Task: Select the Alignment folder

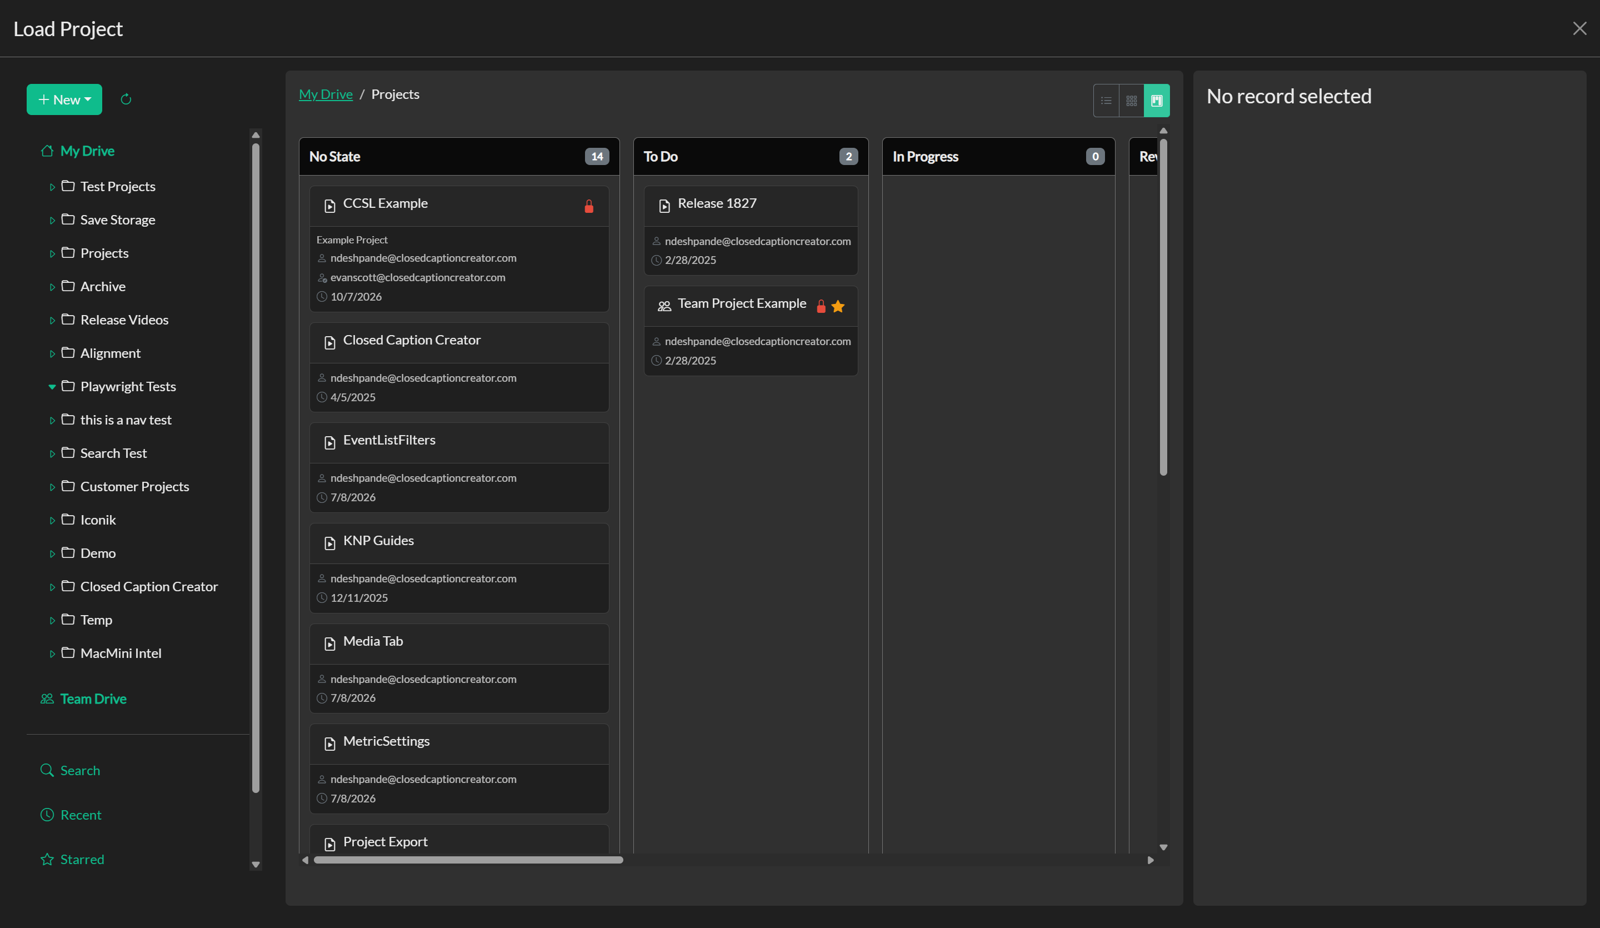Action: click(x=111, y=353)
